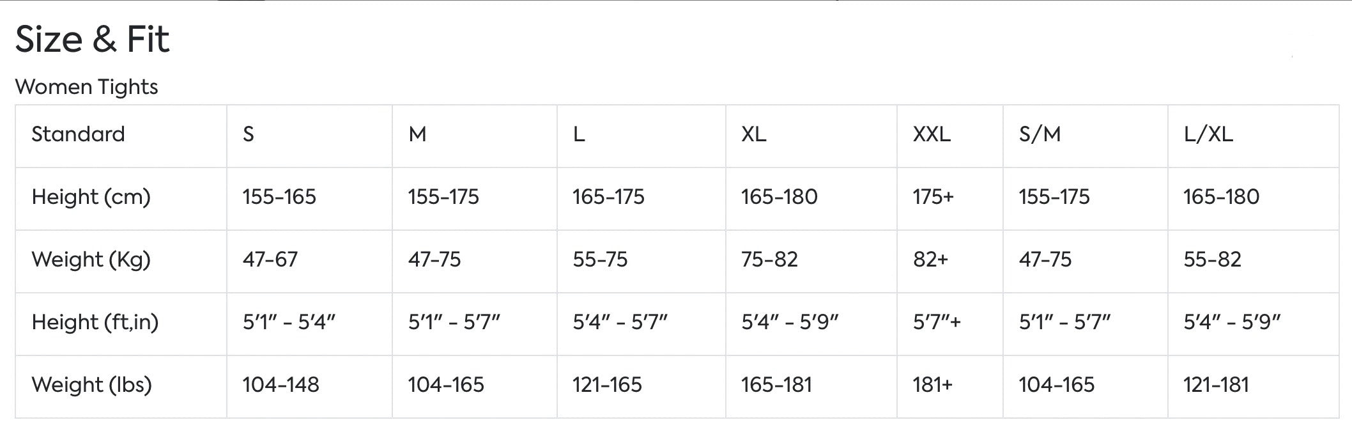Select the S/M size column header
The width and height of the screenshot is (1352, 443).
point(1040,134)
